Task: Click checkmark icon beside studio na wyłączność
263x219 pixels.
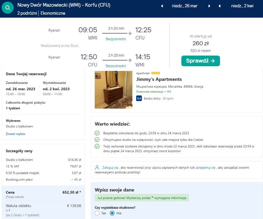Action: [97, 140]
